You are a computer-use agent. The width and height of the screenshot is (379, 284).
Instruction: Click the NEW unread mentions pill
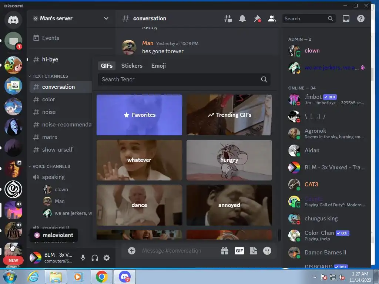pos(13,260)
